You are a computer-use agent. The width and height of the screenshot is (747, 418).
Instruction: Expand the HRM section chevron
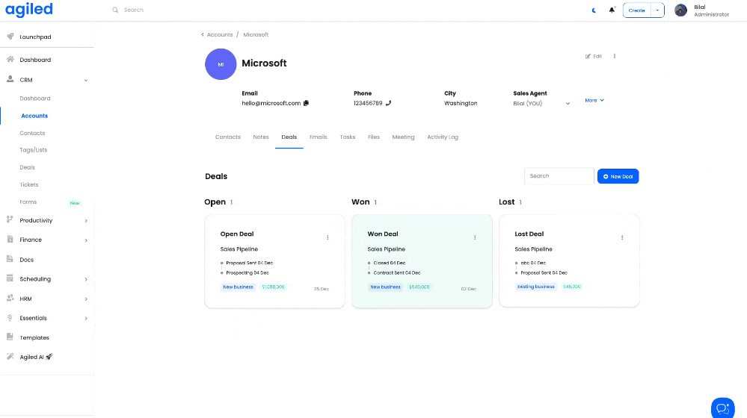tap(86, 299)
